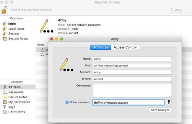
Task: Click the Name column header
Action: 41,45
